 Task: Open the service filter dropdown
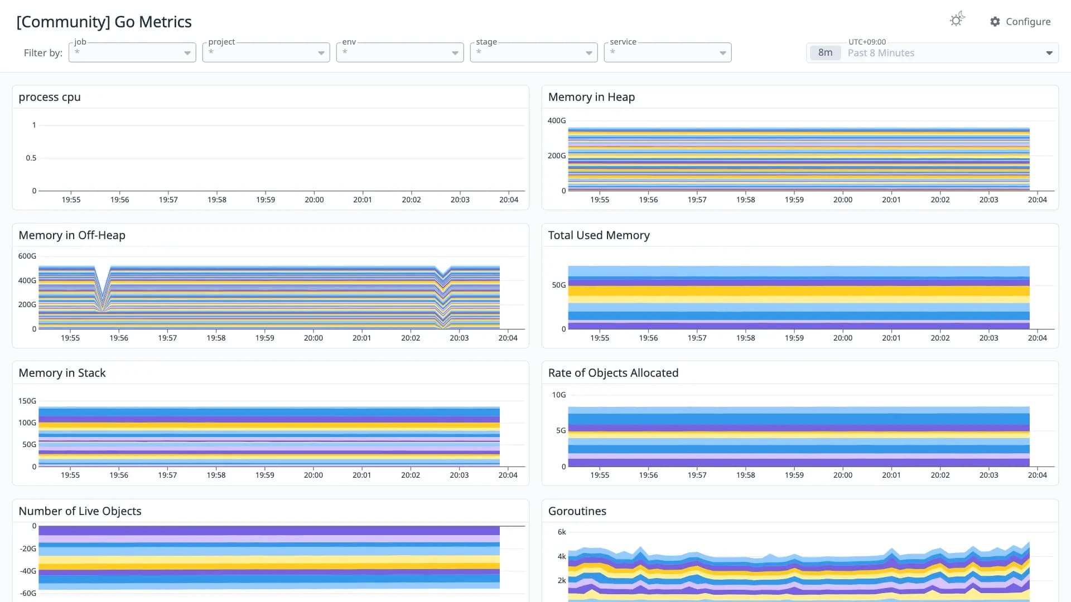[668, 52]
